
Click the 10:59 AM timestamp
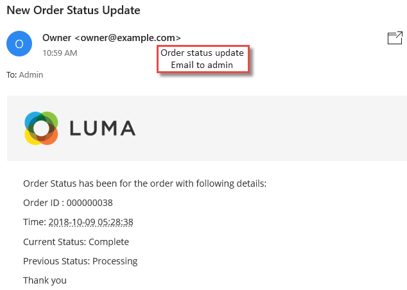pyautogui.click(x=60, y=53)
